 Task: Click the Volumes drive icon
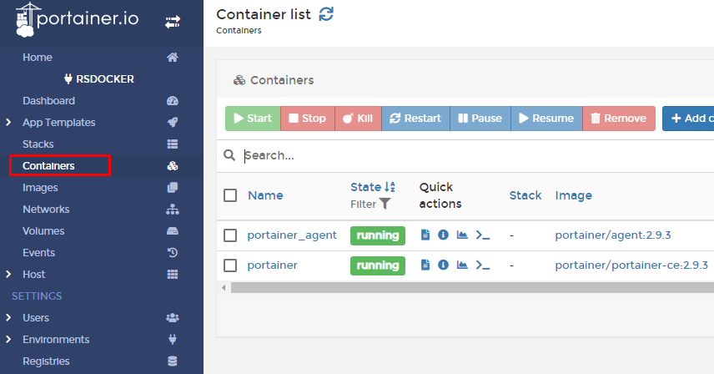(x=172, y=231)
